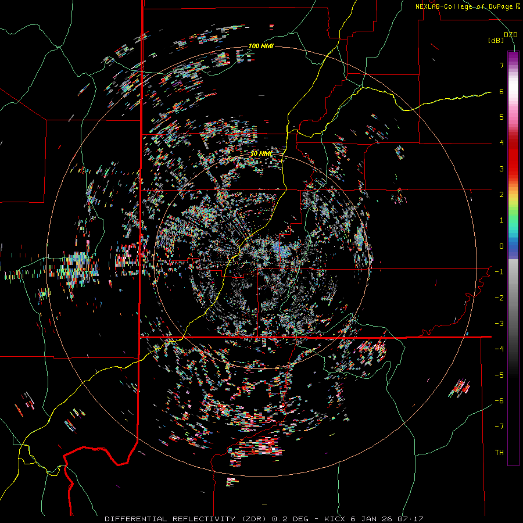523x523 pixels.
Task: Click the [dB] unit label
Action: (496, 41)
